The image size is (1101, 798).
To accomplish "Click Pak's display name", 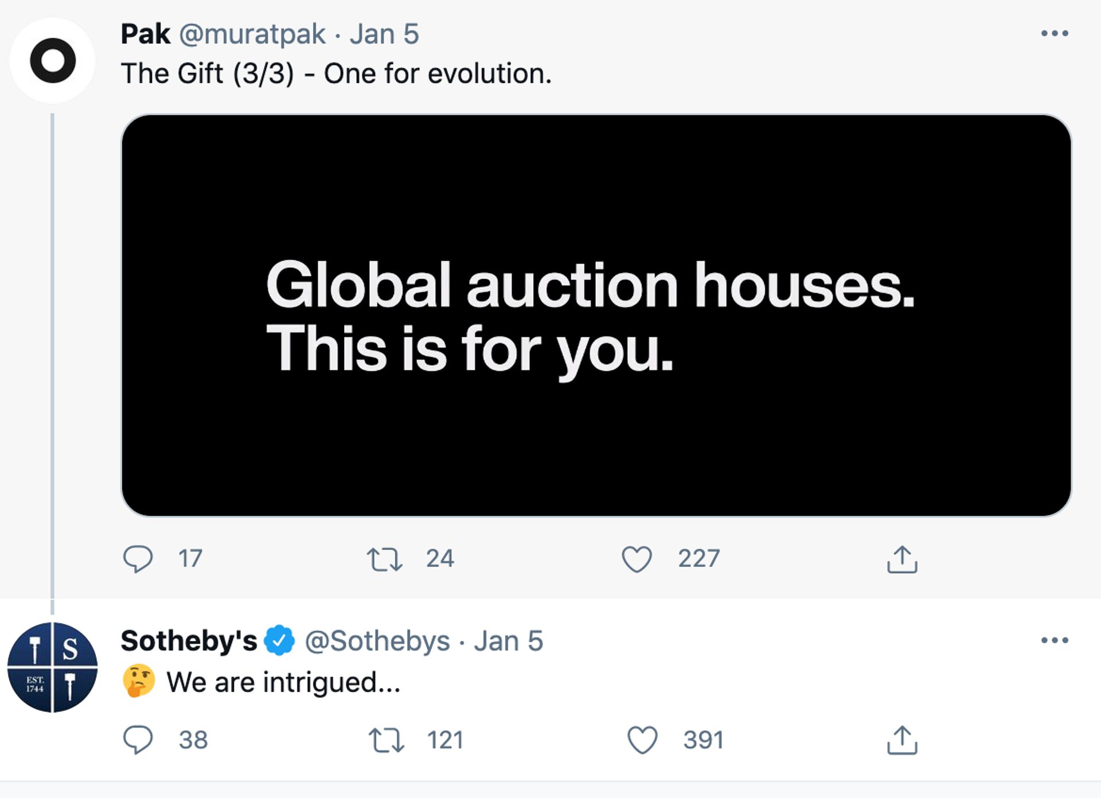I will pyautogui.click(x=145, y=34).
